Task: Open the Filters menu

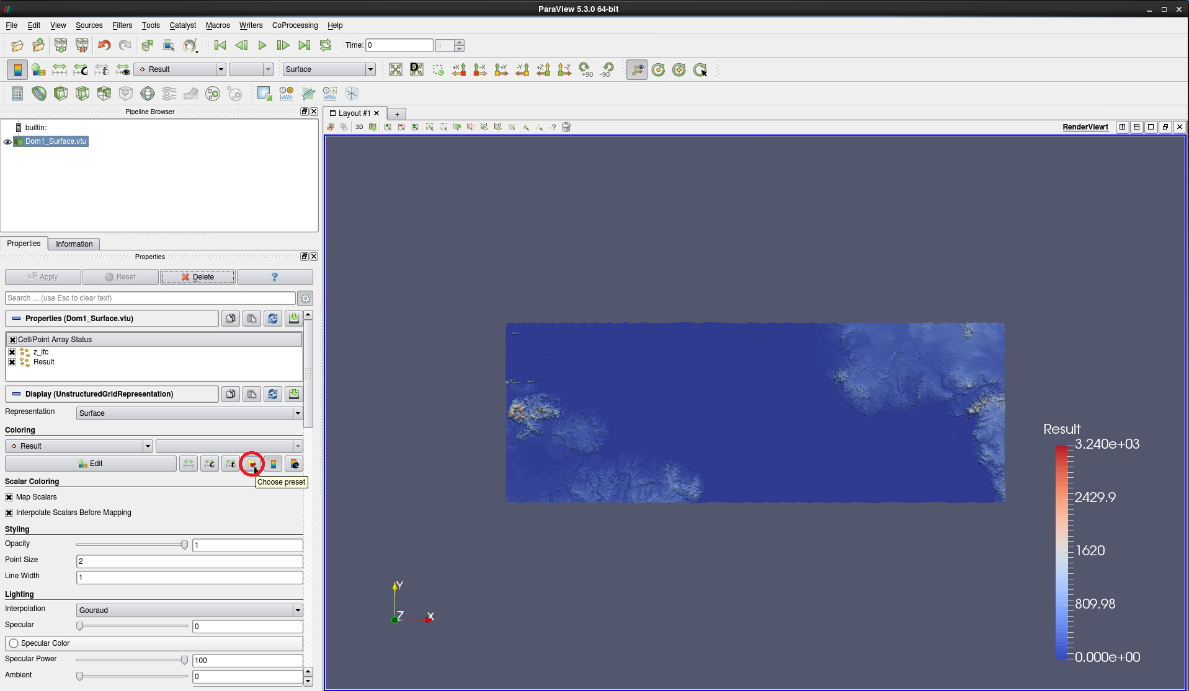Action: click(122, 25)
